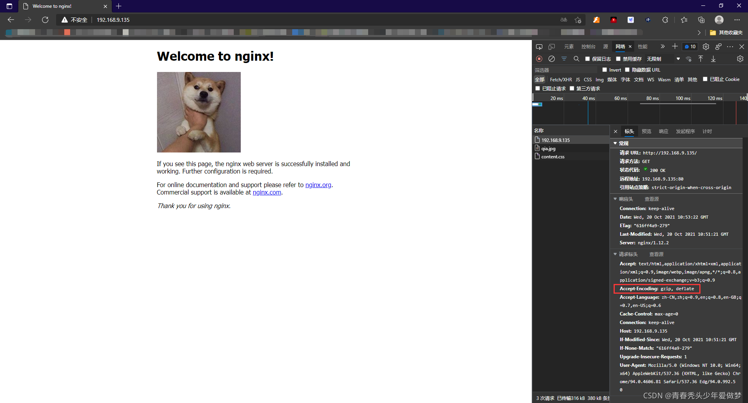Collapse the 响应头 response headers section
748x403 pixels.
(615, 199)
